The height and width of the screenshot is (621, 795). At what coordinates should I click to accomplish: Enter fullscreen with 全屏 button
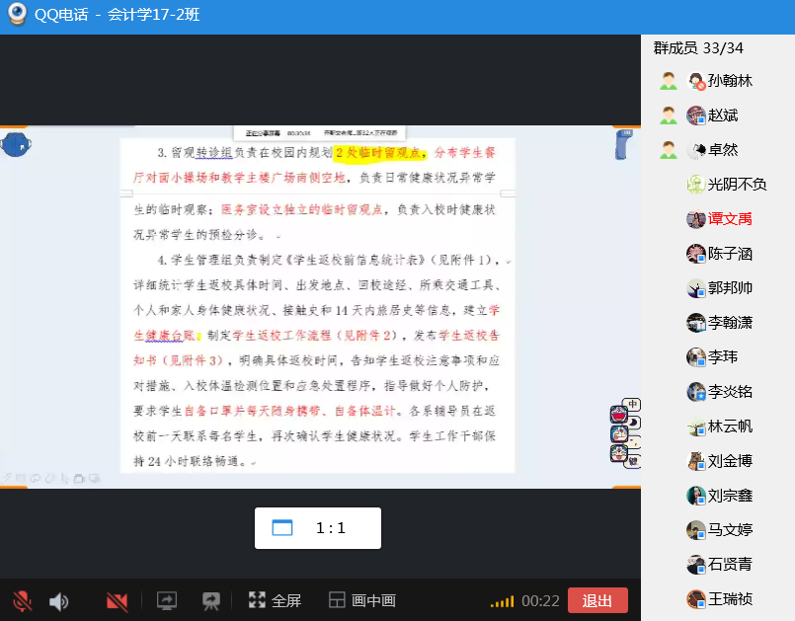(275, 600)
